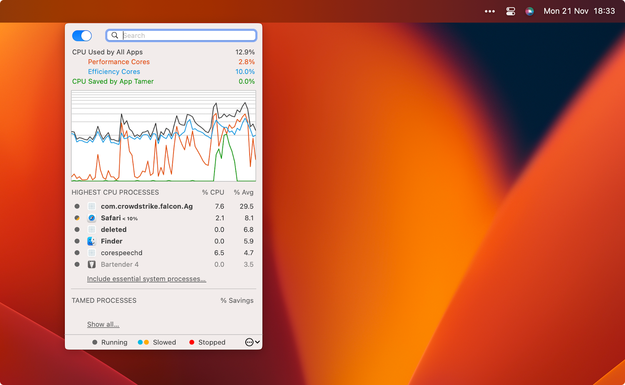Click the Show all tamed processes link
Image resolution: width=625 pixels, height=385 pixels.
103,324
